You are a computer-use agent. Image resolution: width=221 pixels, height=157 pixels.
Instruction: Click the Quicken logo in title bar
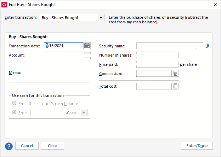(x=4, y=5)
